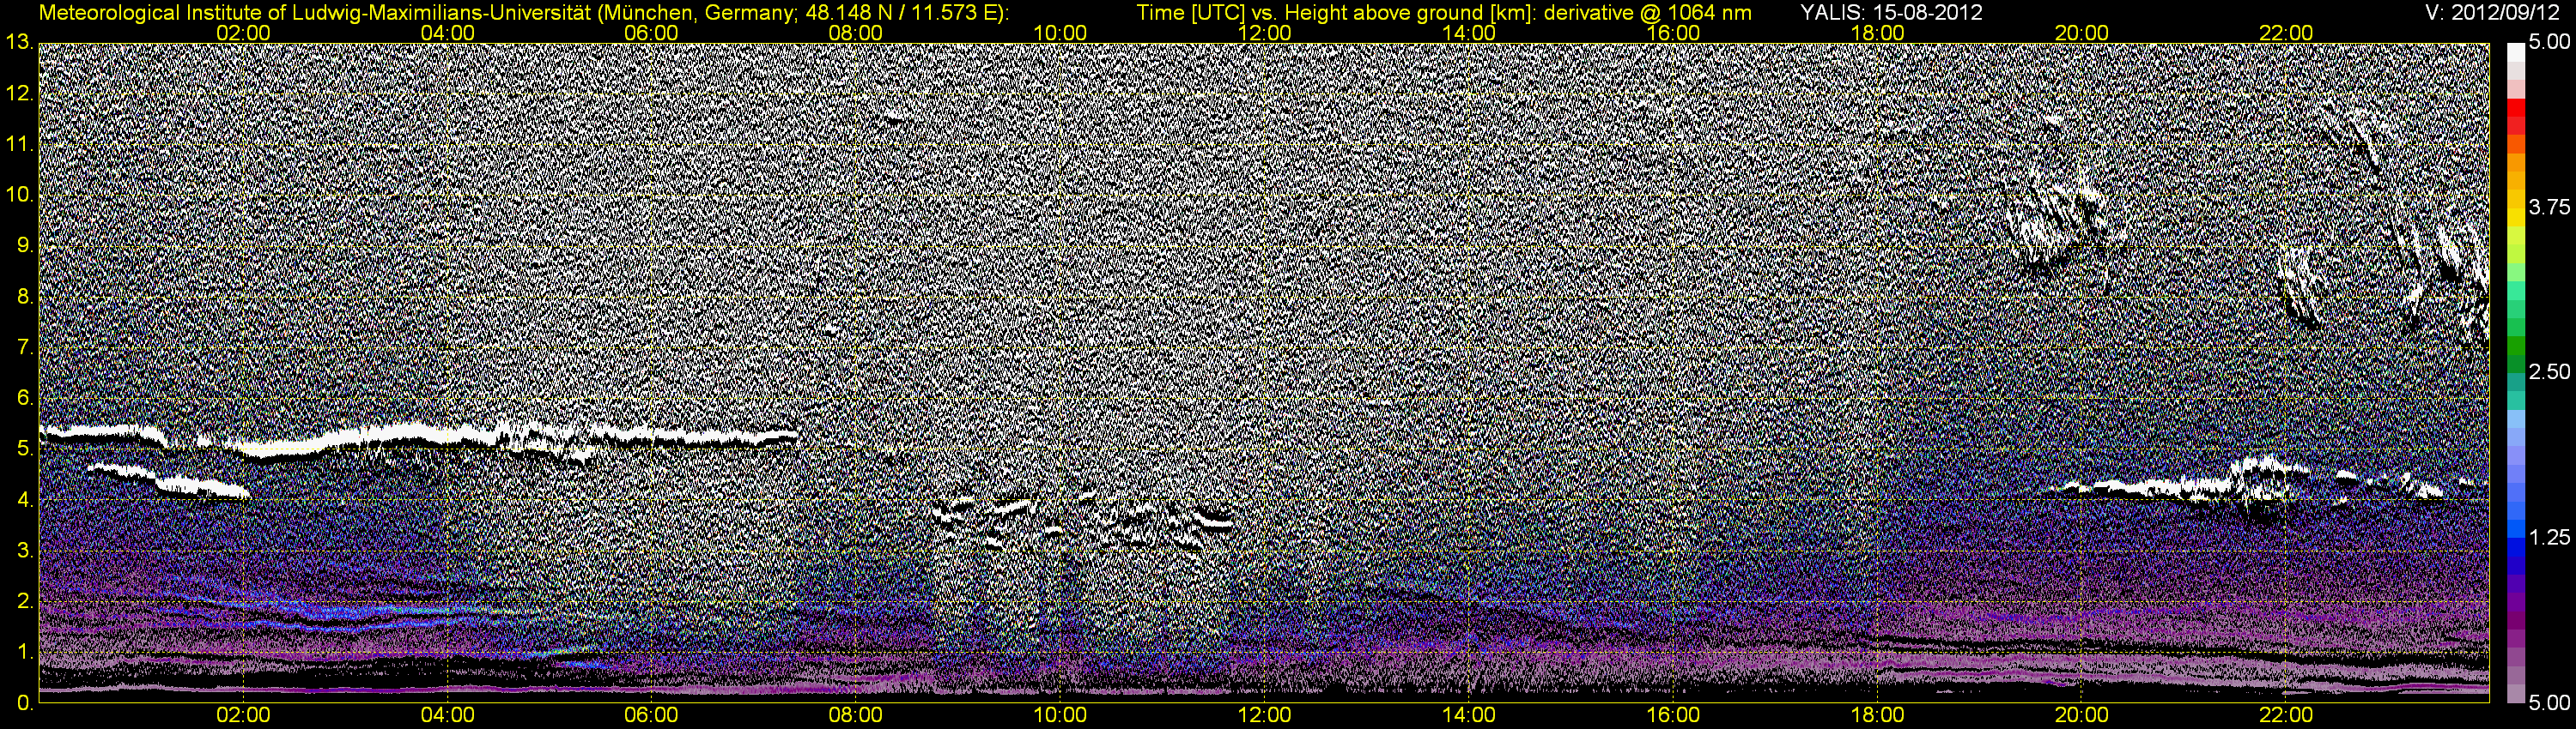
Task: Click the 'YALIS: 15-08-2012' label
Action: 1892,13
